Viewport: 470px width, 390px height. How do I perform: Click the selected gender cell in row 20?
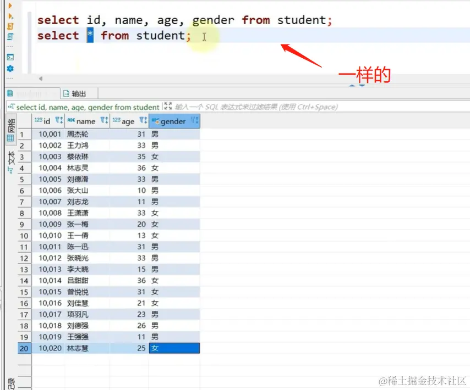click(174, 348)
